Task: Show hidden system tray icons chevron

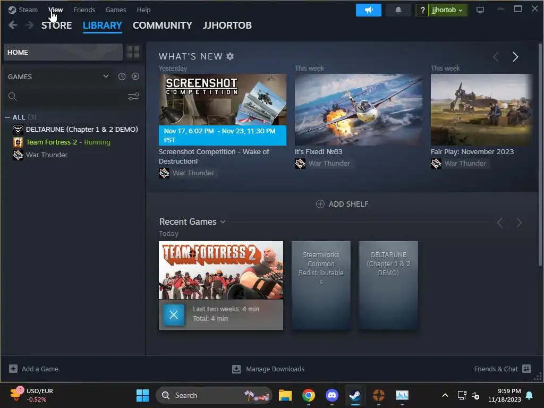Action: 445,395
